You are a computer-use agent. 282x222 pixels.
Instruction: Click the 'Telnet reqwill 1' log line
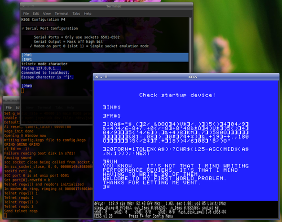(x=21, y=193)
